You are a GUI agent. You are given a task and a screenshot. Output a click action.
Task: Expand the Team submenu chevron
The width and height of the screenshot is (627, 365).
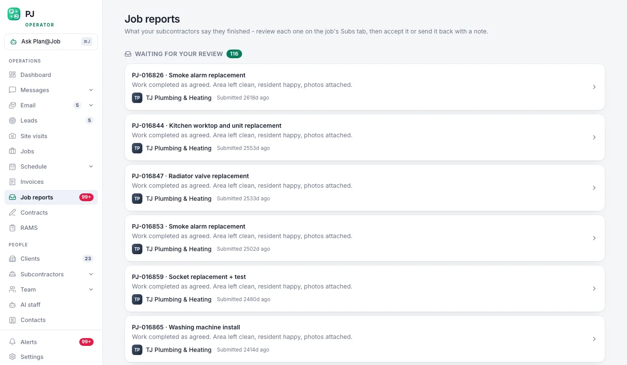click(x=91, y=289)
